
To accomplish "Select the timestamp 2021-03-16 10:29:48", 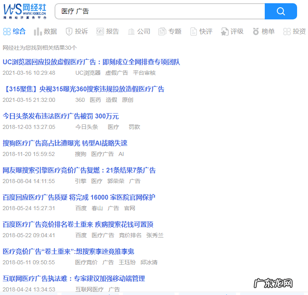I will tap(29, 73).
